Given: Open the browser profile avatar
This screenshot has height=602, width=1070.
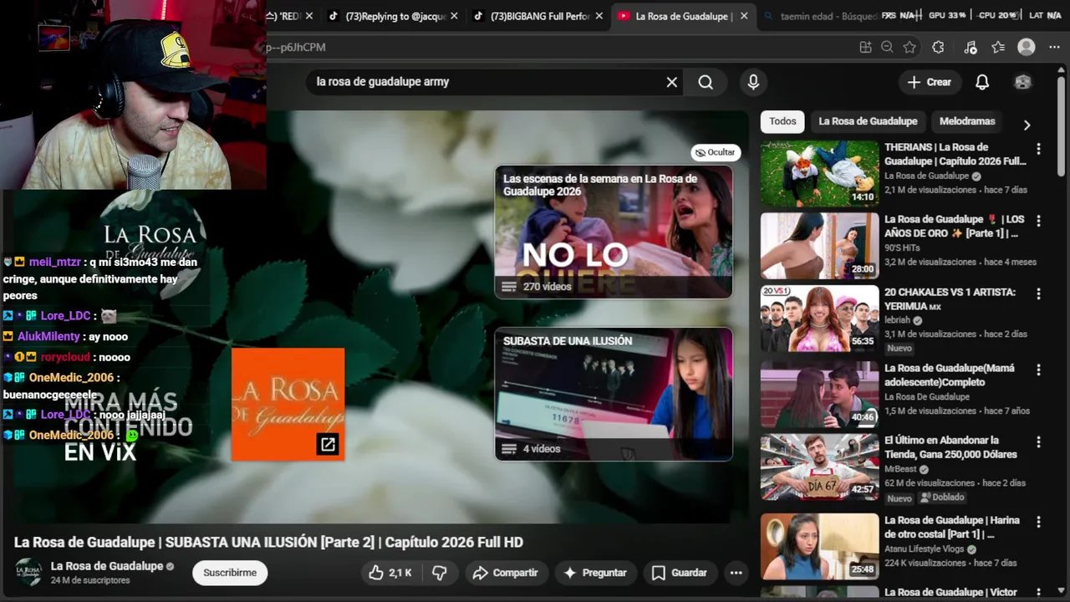Looking at the screenshot, I should (x=1027, y=48).
